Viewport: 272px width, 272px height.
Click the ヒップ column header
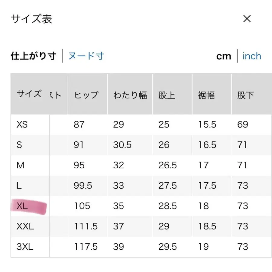click(87, 94)
